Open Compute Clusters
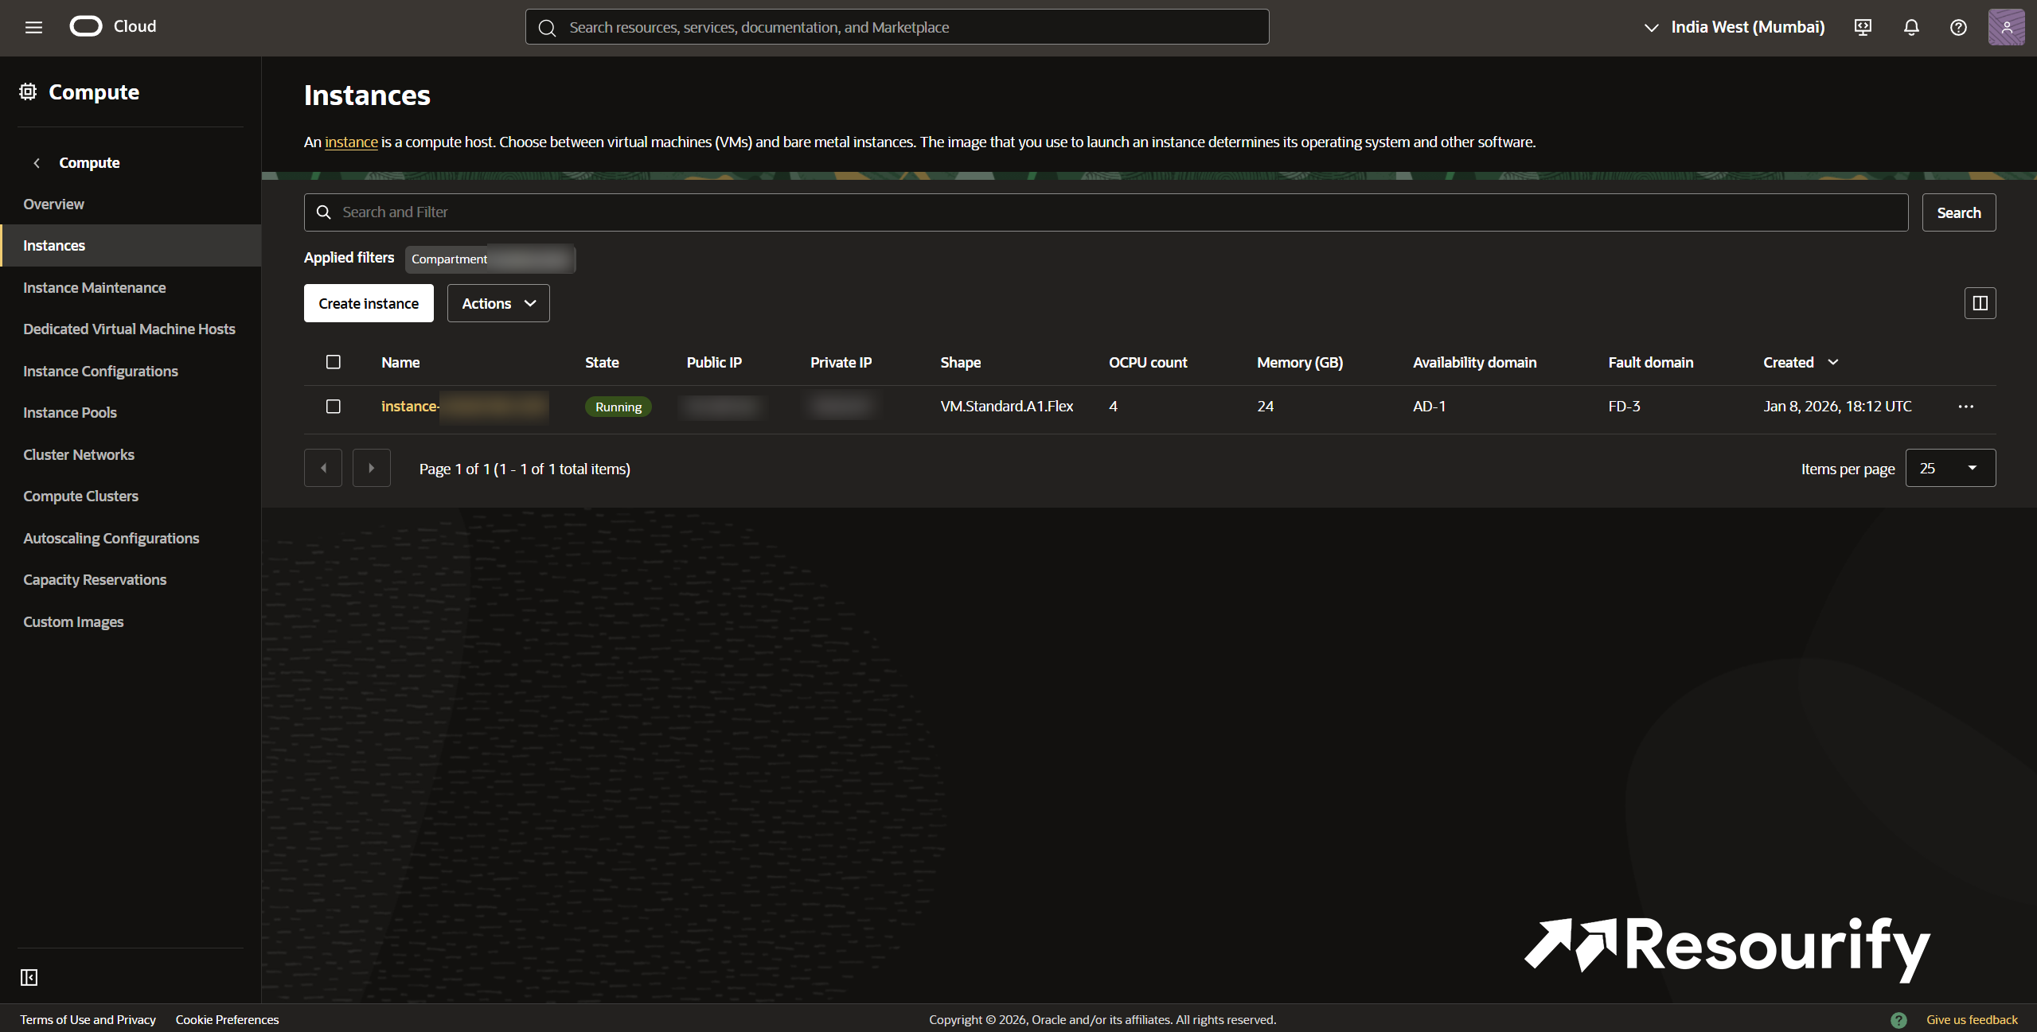The height and width of the screenshot is (1032, 2037). pyautogui.click(x=80, y=496)
